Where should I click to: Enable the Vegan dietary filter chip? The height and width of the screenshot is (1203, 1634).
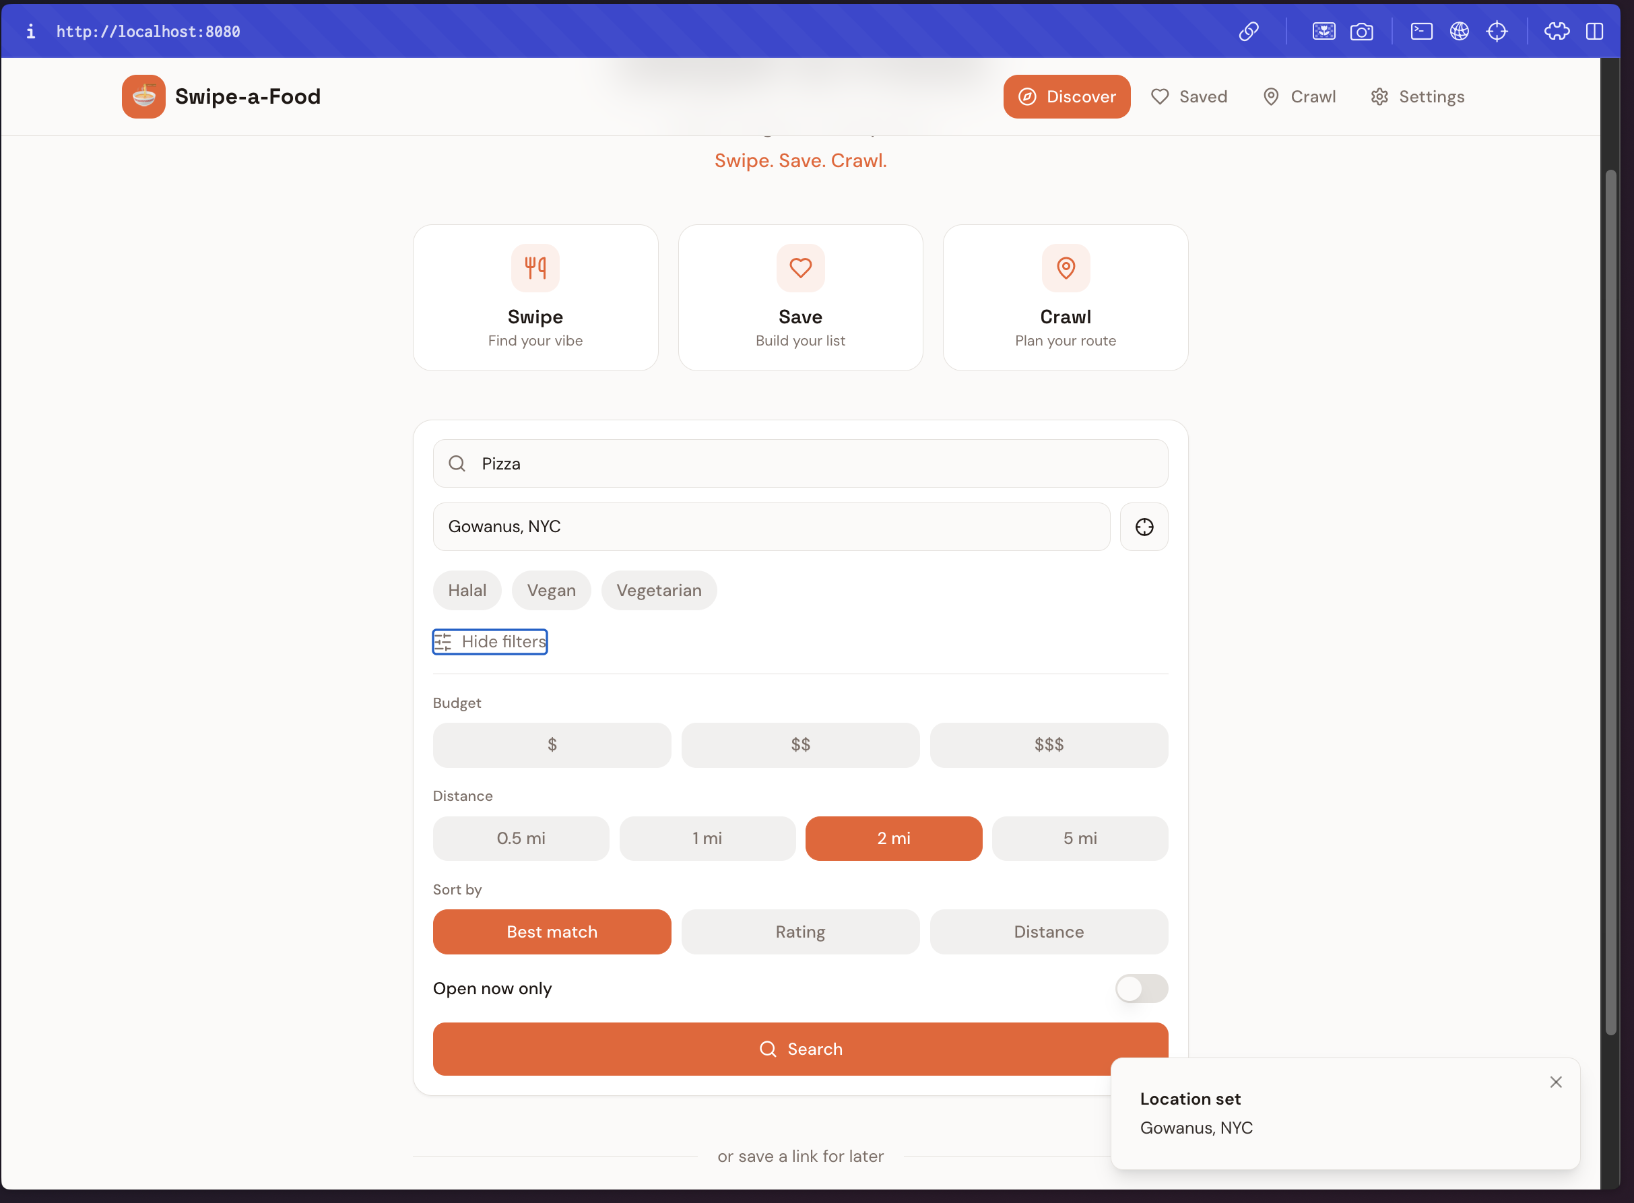pyautogui.click(x=550, y=590)
